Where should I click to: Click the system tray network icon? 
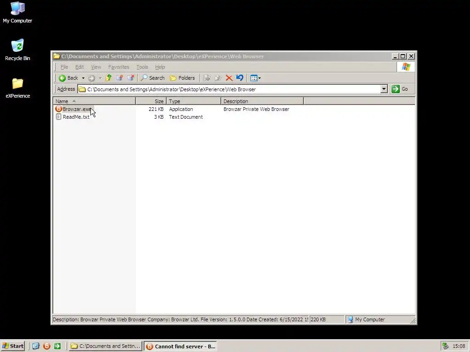point(445,346)
